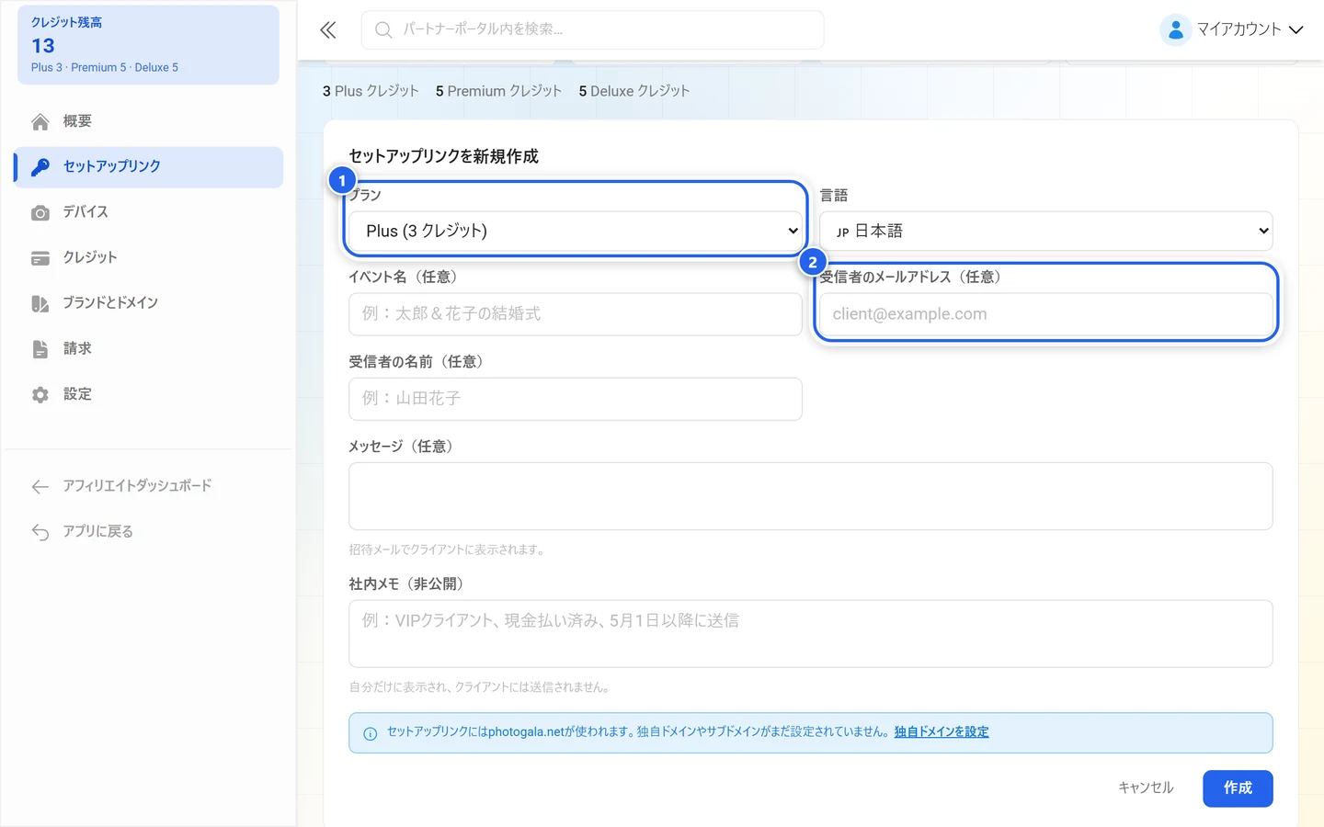Expand the マイアカウント menu chevron

[x=1296, y=29]
